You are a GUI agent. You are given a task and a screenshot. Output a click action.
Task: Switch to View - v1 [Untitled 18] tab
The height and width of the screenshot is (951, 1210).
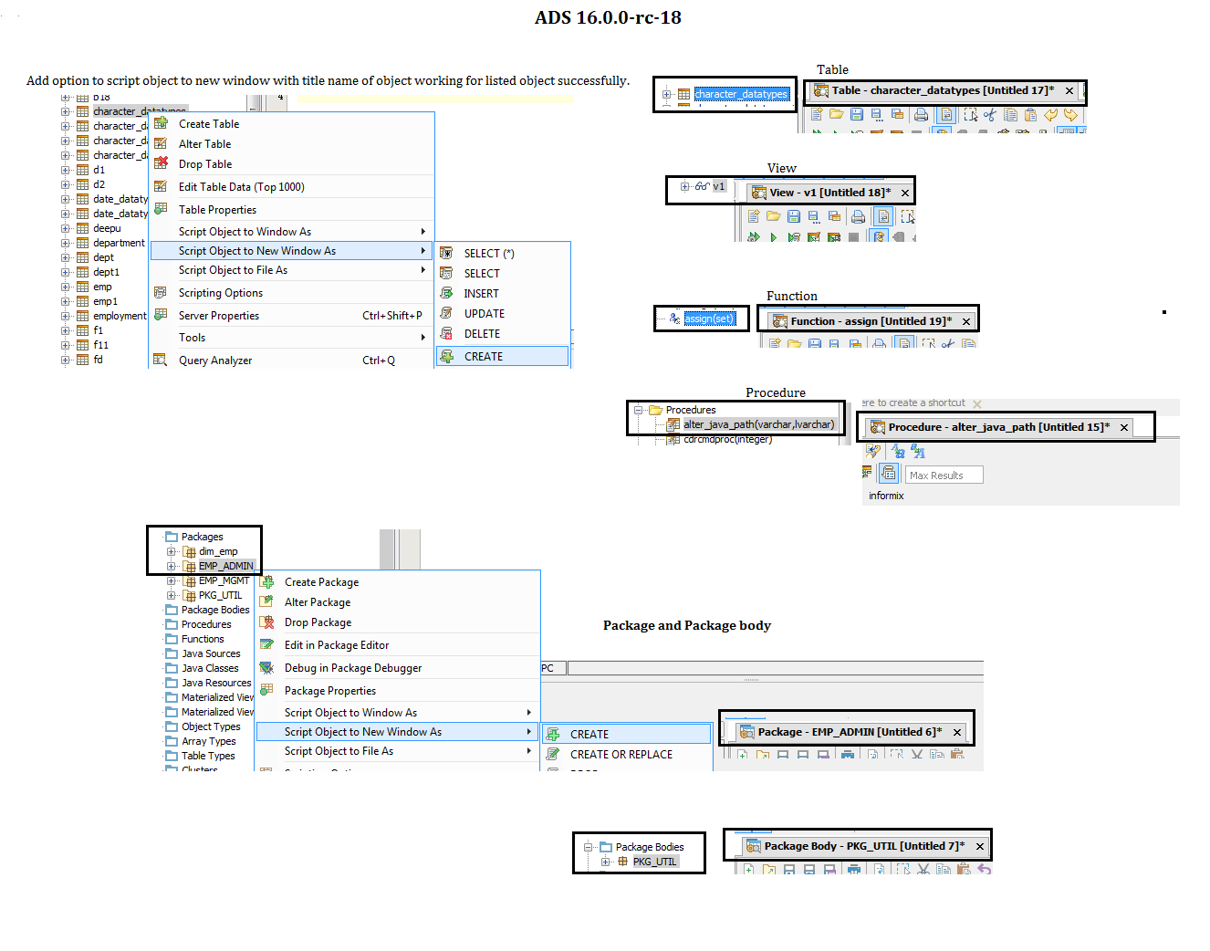(x=829, y=193)
